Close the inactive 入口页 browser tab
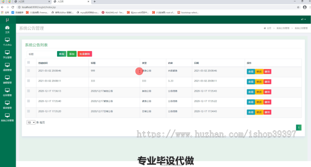Image resolution: width=311 pixels, height=167 pixels. pyautogui.click(x=49, y=2)
